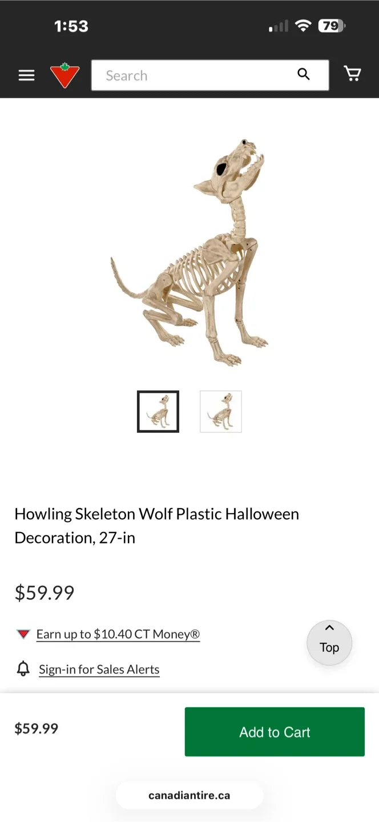Tap the red CT Money triangle icon

tap(23, 634)
